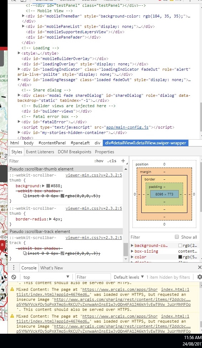Expand background shorthand value #888

pyautogui.click(x=43, y=186)
